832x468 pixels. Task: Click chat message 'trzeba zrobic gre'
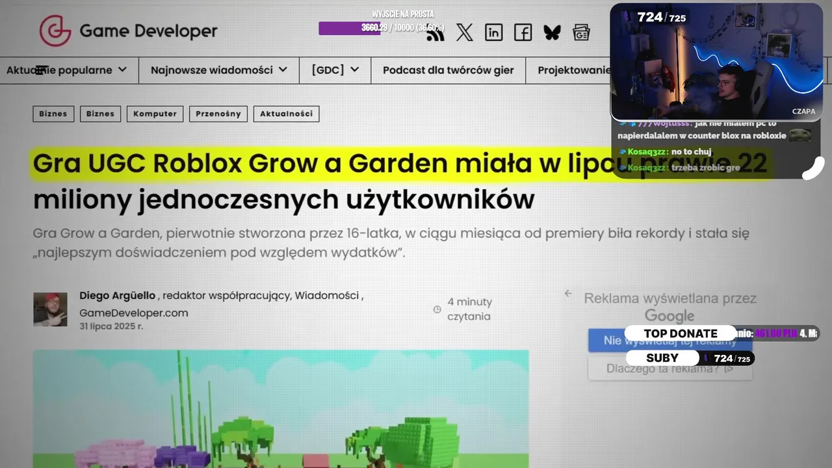(x=706, y=168)
